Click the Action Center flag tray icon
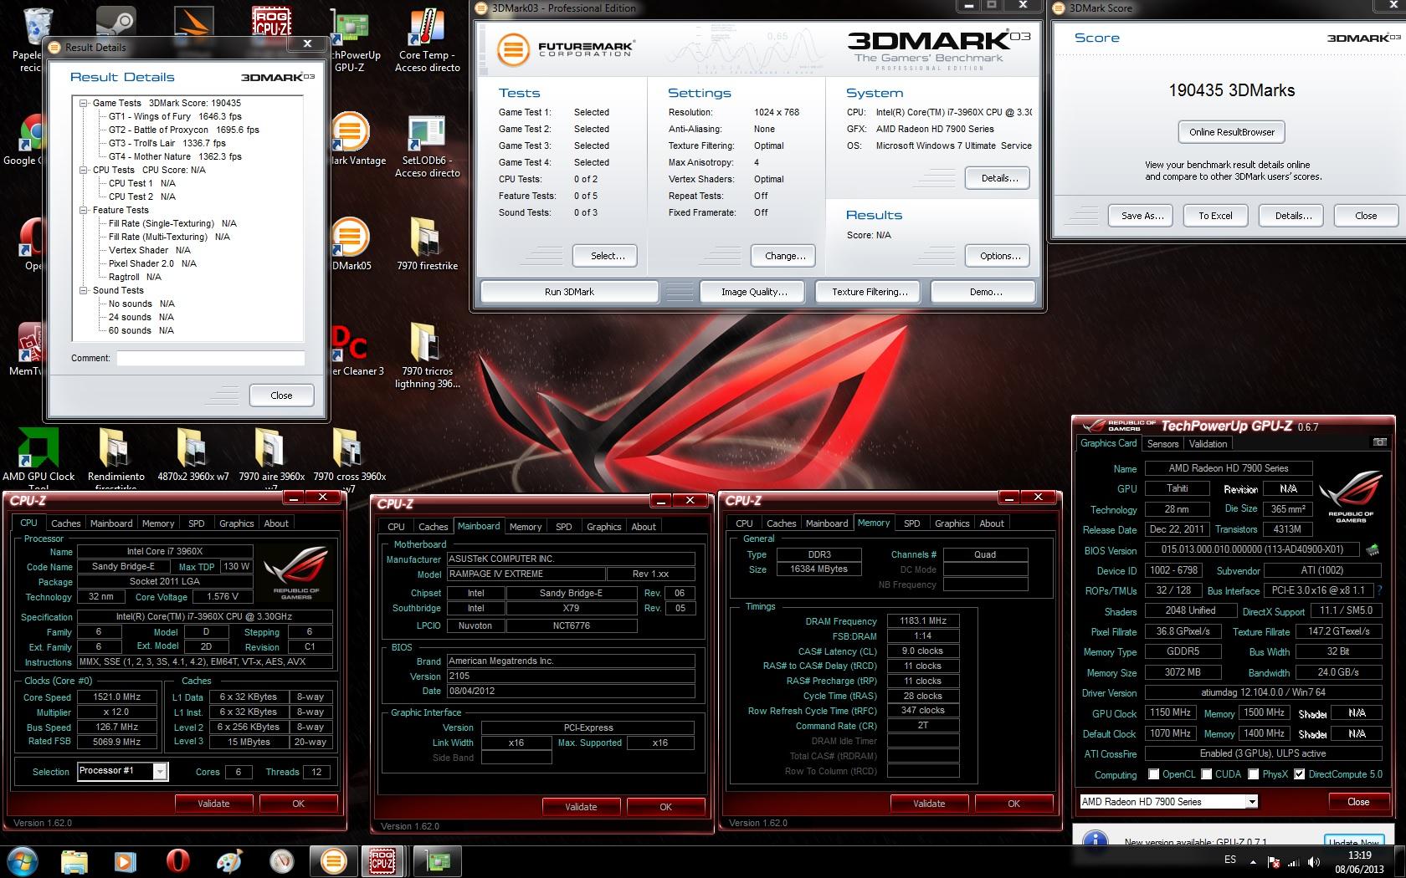The height and width of the screenshot is (878, 1406). pyautogui.click(x=1273, y=862)
